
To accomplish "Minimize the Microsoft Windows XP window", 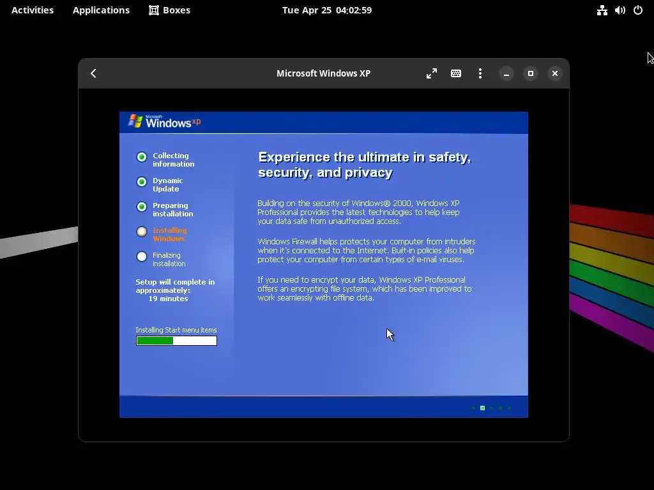I will (x=506, y=74).
